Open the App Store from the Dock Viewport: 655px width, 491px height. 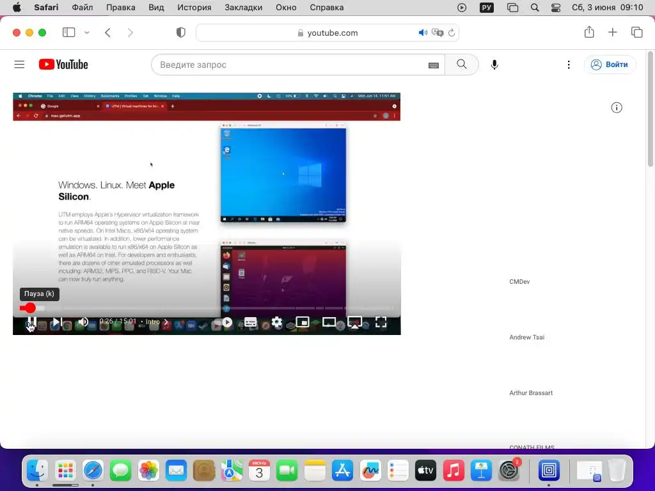[x=343, y=471]
